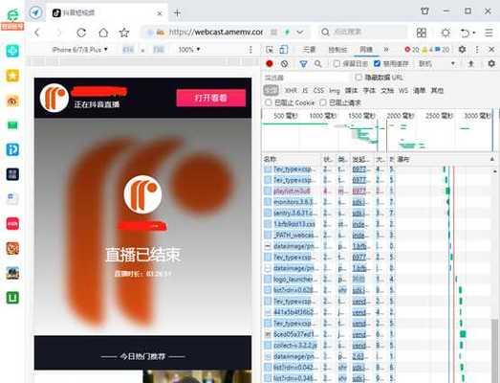Reload the page with the refresh icon
The image size is (500, 383).
point(81,33)
